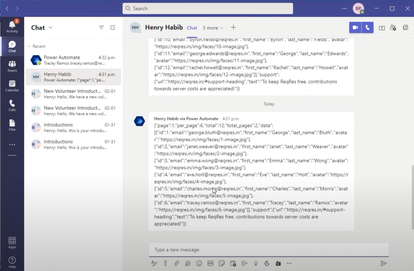The image size is (414, 271).
Task: Start a new chat with compose icon
Action: pyautogui.click(x=113, y=28)
